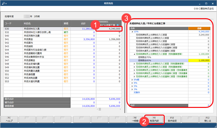Click the 名称 column header in breakdown
217x128 pixels.
tap(159, 28)
